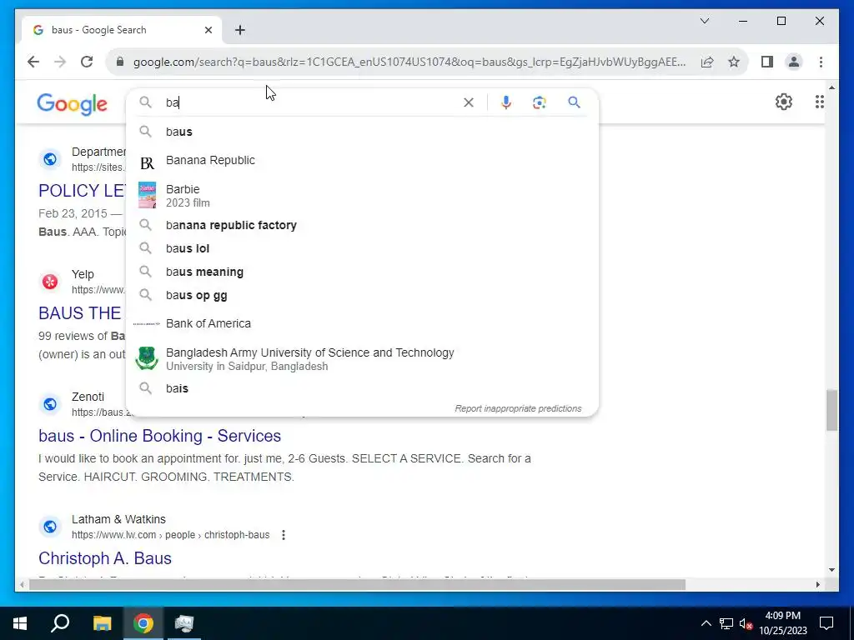Click the Latham & Watkins site name
The width and height of the screenshot is (854, 640).
click(x=118, y=520)
